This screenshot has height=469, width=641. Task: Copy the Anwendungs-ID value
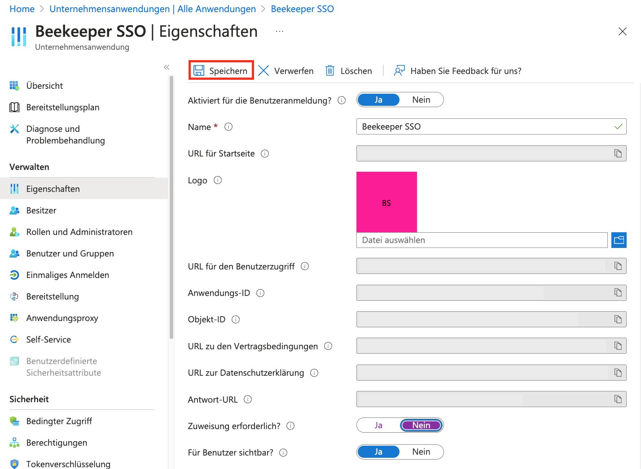(x=618, y=292)
